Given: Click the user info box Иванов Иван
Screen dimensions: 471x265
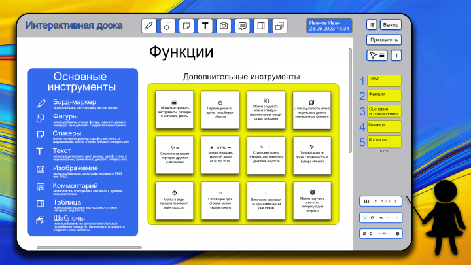Looking at the screenshot, I should tap(329, 26).
